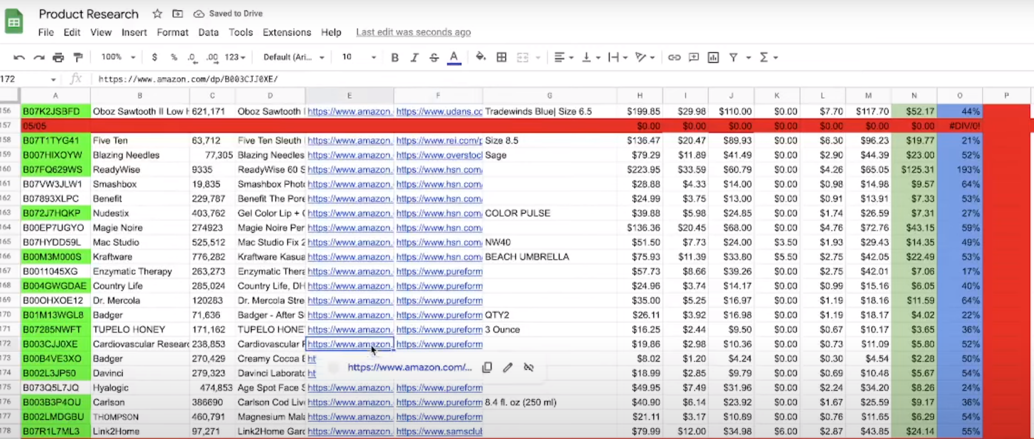Screen dimensions: 1034x439
Task: Open the Default font dropdown
Action: point(294,58)
